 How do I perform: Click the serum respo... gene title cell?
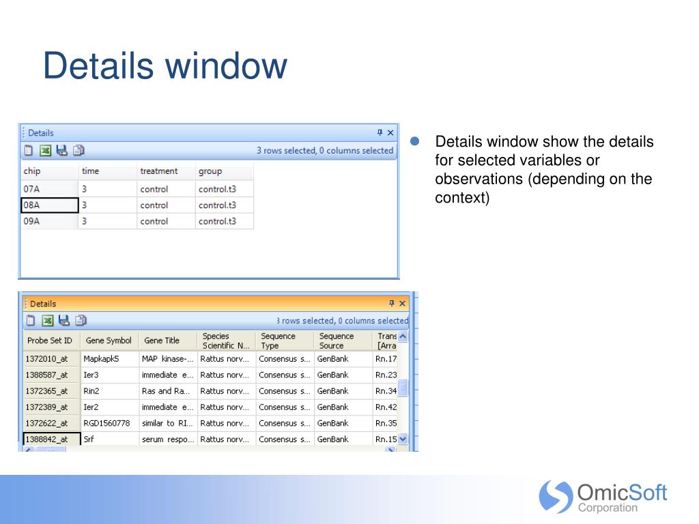[168, 439]
